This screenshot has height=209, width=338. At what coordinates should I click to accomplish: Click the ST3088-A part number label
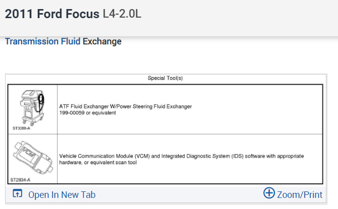click(21, 128)
